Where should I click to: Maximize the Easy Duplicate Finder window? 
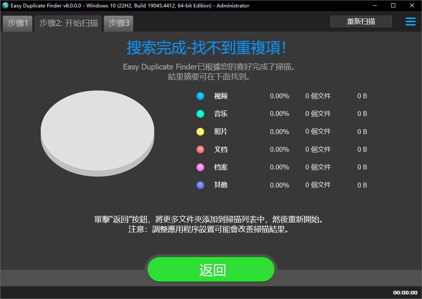coord(393,5)
